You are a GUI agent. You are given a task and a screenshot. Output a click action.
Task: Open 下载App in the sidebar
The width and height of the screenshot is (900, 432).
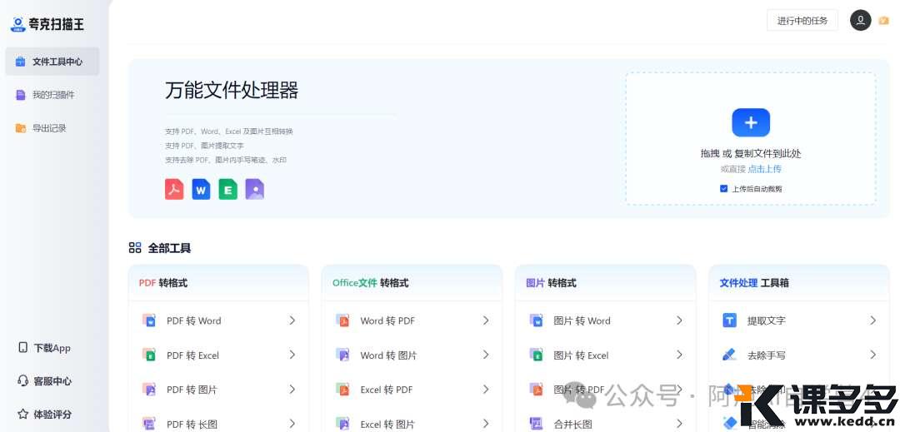(x=50, y=348)
